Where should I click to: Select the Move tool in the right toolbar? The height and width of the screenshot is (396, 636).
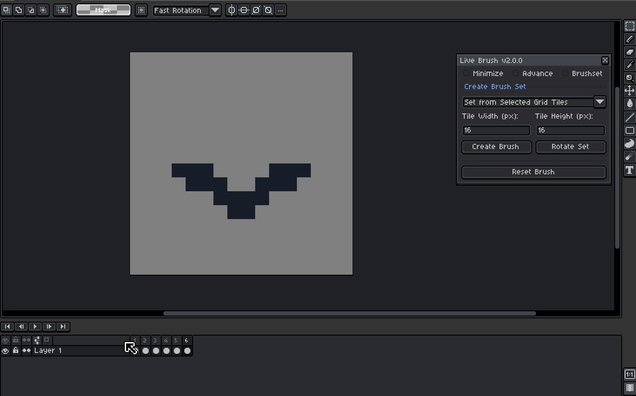629,91
